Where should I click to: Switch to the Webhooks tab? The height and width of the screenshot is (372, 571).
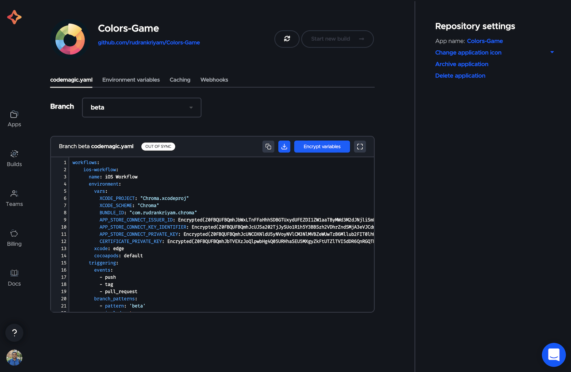pos(214,80)
